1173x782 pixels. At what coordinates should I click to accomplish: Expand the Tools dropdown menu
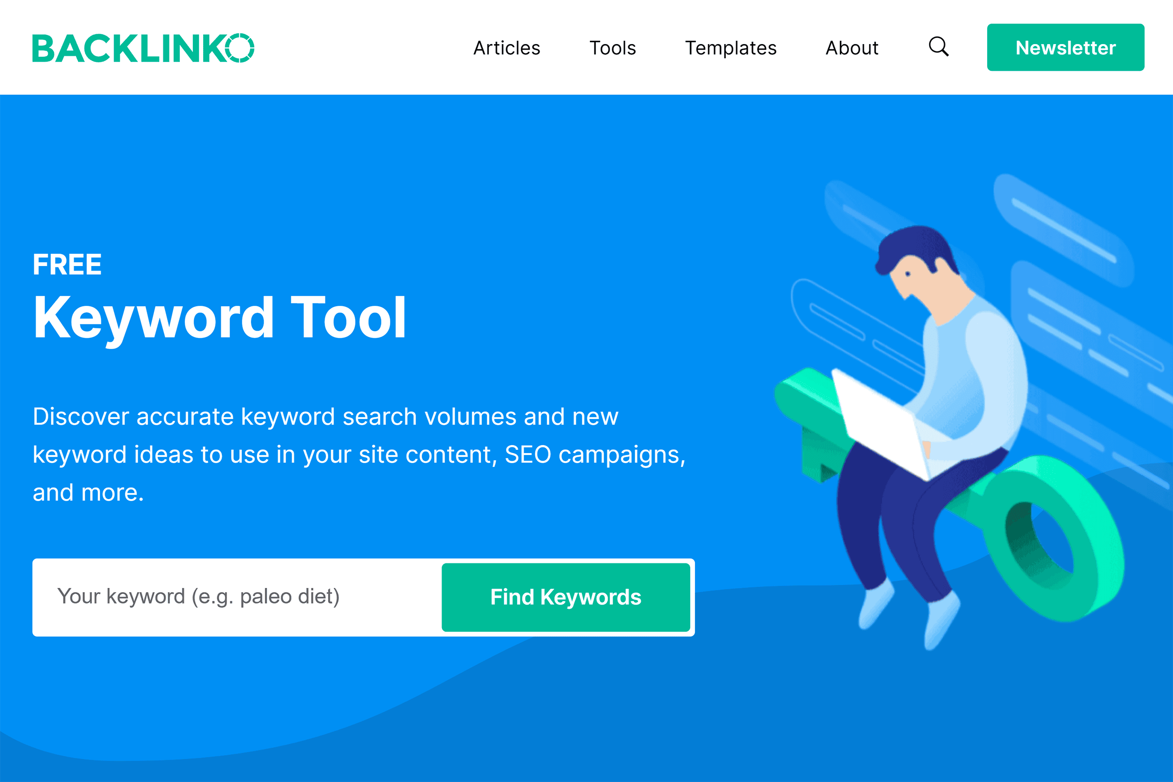[x=612, y=46]
